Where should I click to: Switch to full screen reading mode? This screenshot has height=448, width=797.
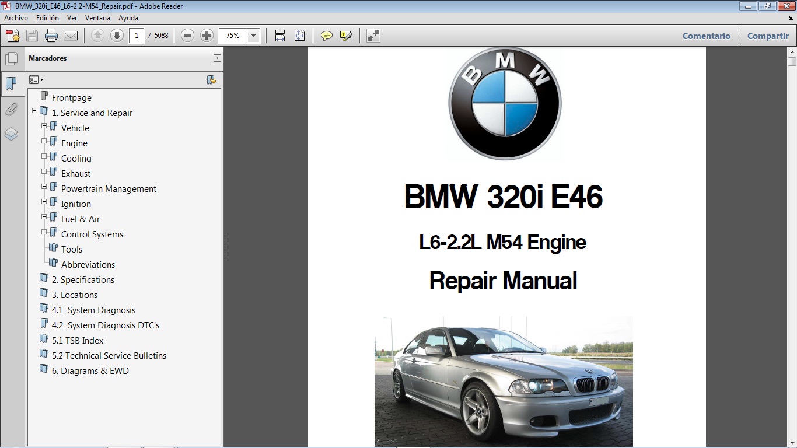click(x=372, y=36)
